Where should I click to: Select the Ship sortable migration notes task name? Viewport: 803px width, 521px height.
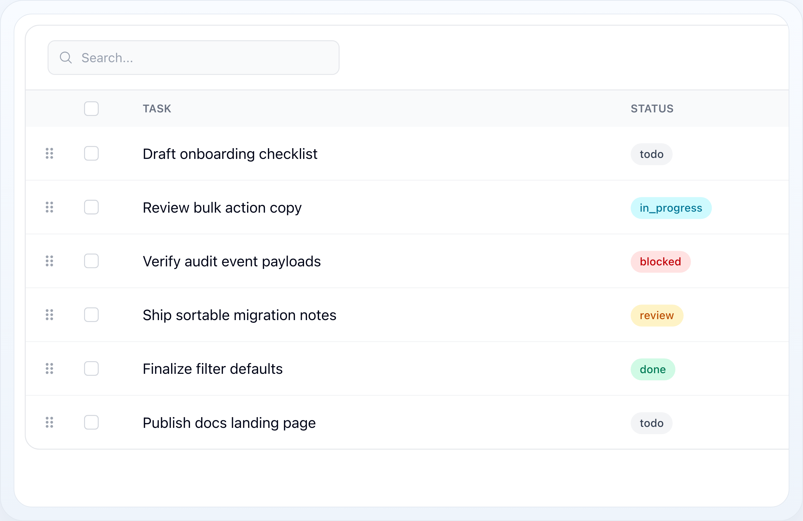pyautogui.click(x=239, y=316)
